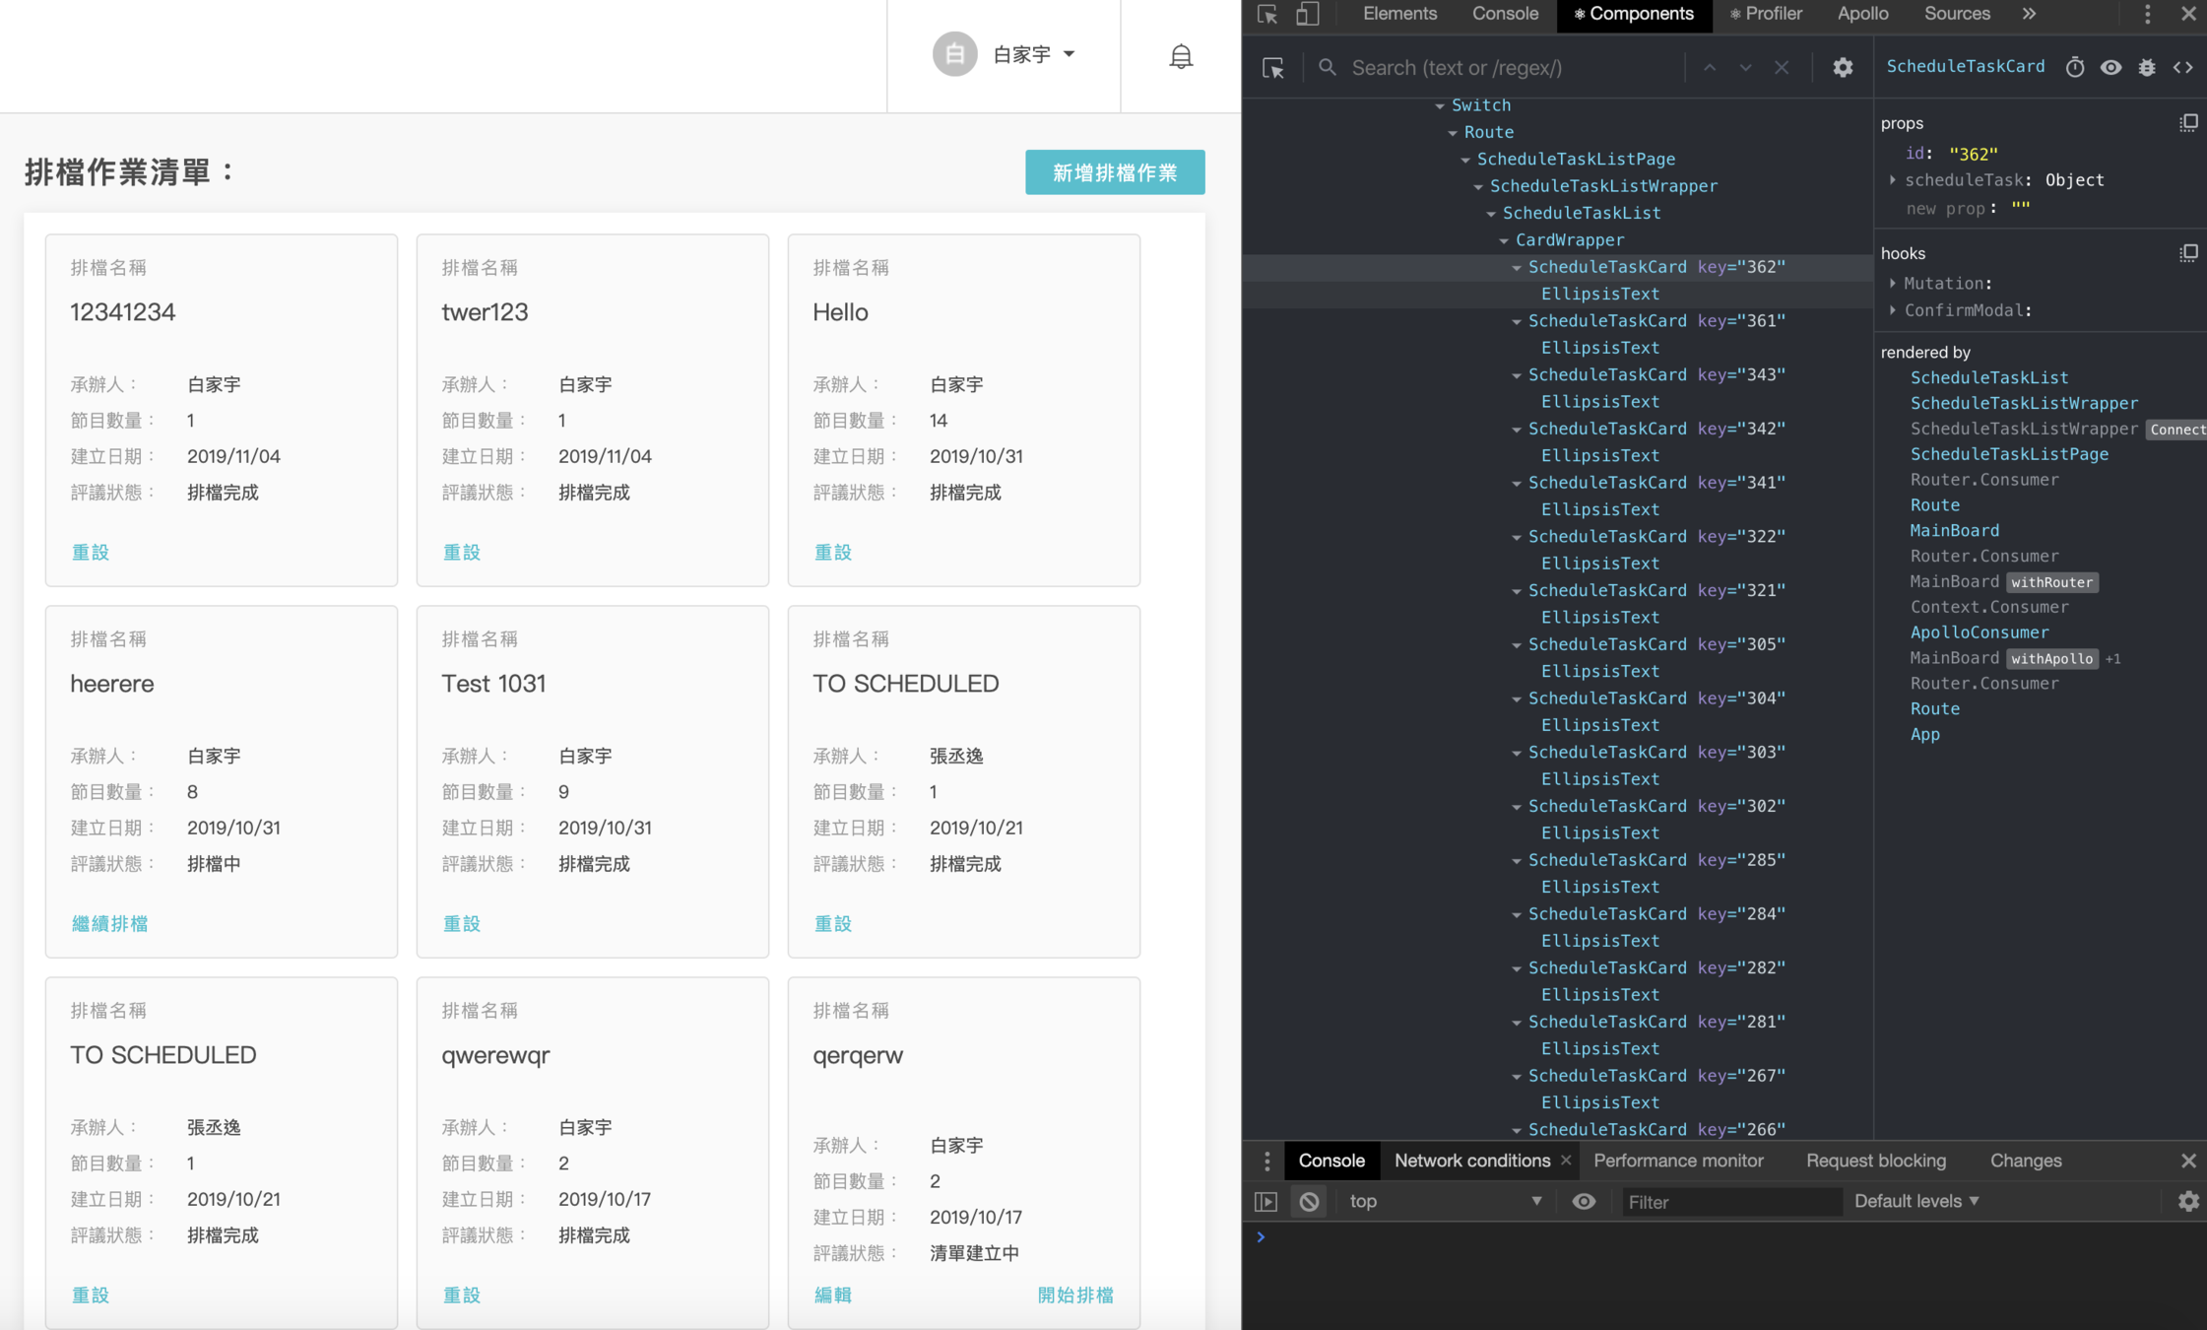Image resolution: width=2207 pixels, height=1330 pixels.
Task: Click the inspect element picker icon
Action: click(1267, 14)
